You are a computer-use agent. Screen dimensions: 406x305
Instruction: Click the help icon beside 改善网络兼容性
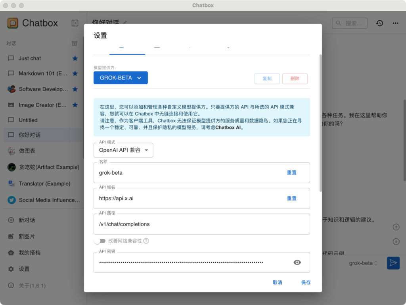(x=146, y=241)
